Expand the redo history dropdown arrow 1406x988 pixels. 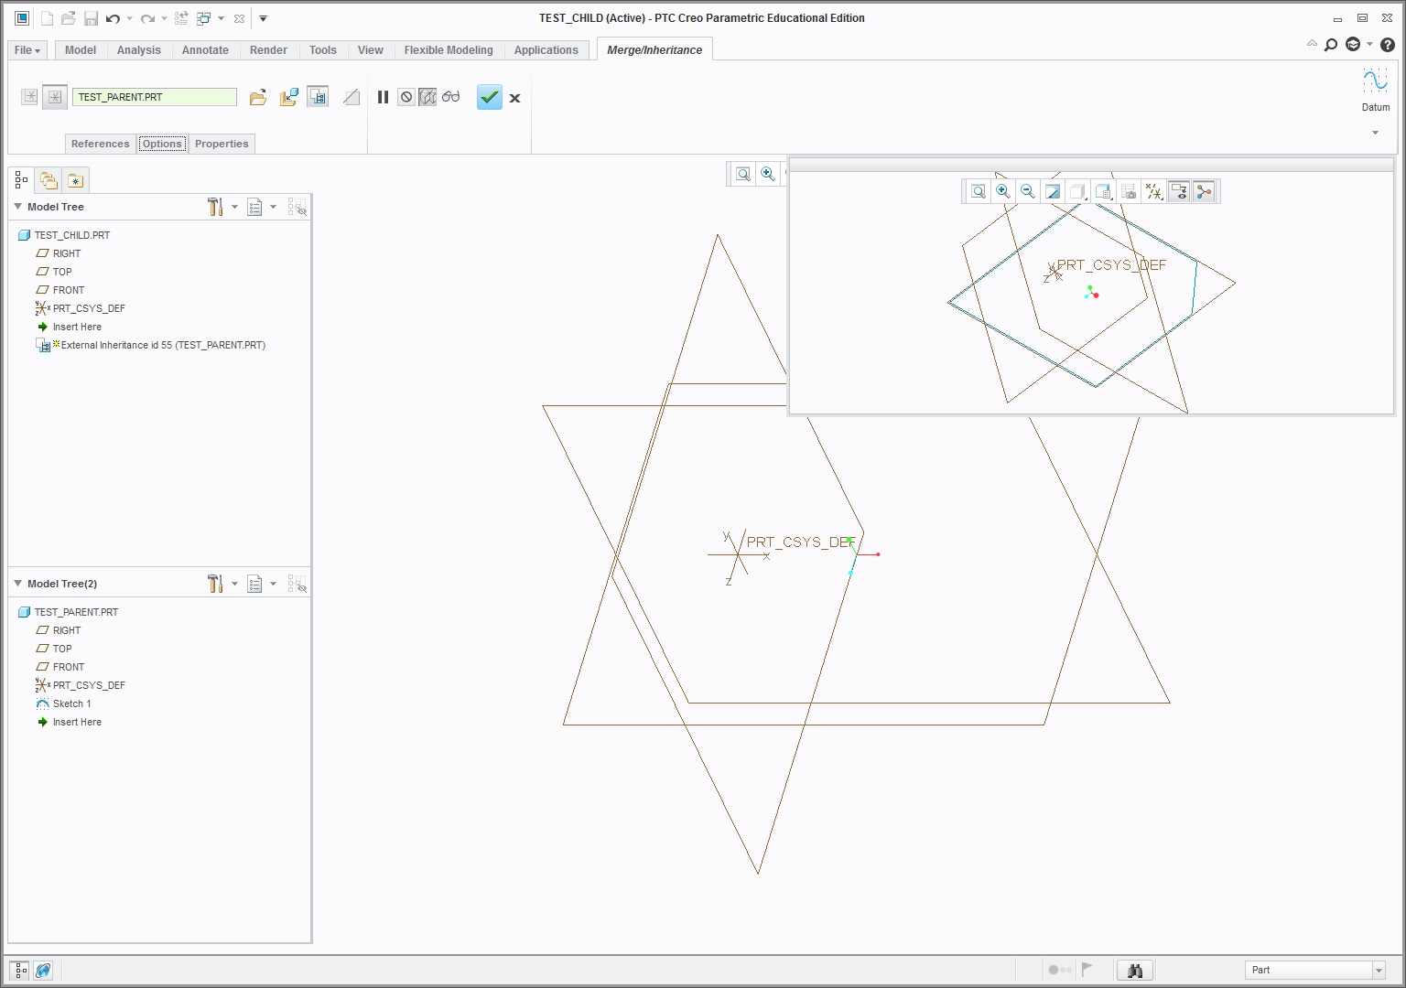point(164,18)
